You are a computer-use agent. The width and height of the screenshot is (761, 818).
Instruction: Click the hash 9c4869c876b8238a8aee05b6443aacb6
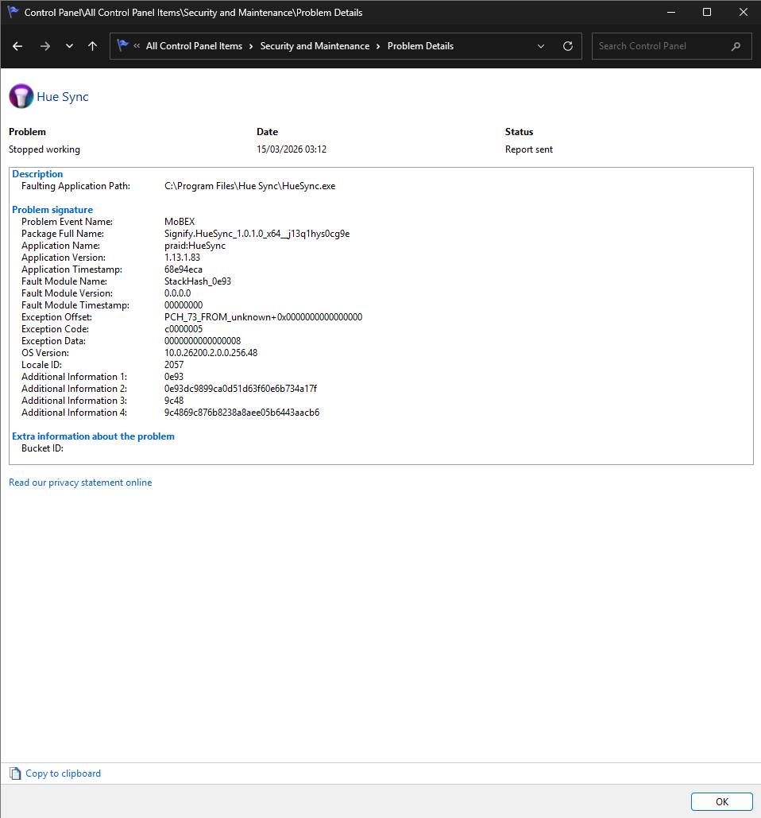coord(241,413)
